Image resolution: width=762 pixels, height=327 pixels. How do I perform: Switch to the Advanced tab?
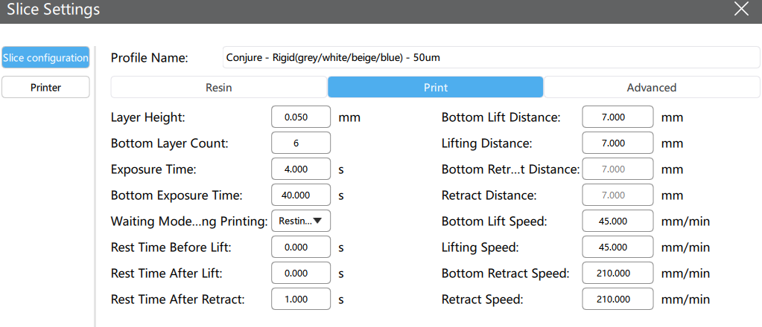(x=651, y=88)
